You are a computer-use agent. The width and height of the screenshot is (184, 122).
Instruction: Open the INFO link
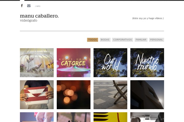click(38, 6)
